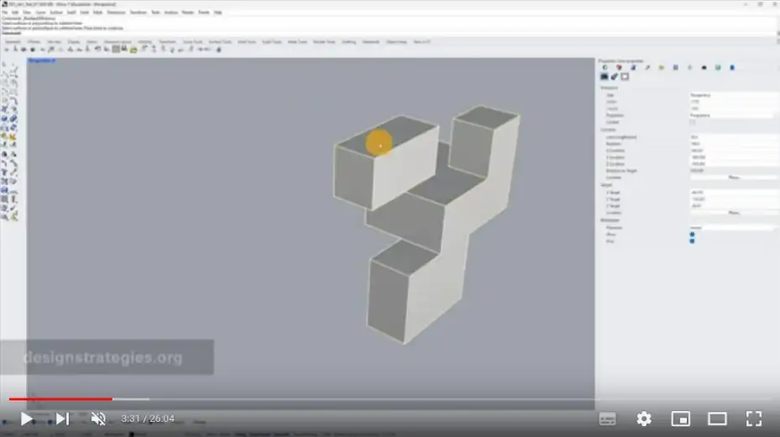Open the File menu
The image size is (780, 437).
[x=4, y=13]
